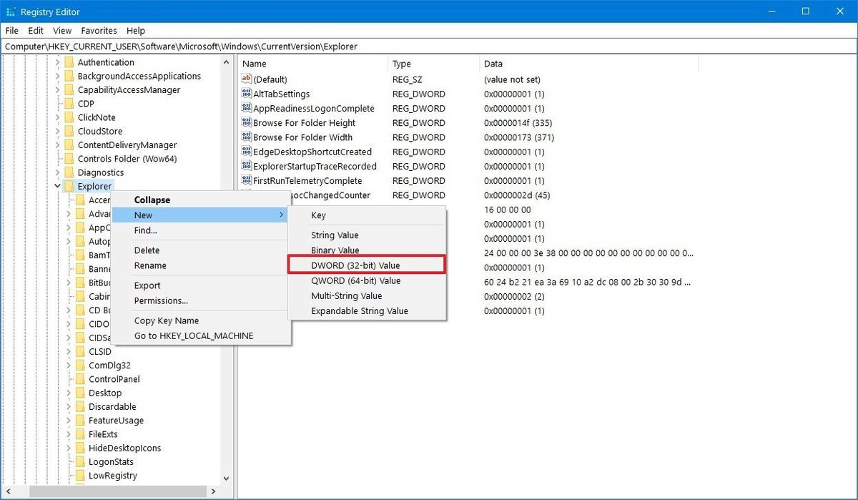Screen dimensions: 858x500
Task: Click the Registry Editor icon in the title bar
Action: click(x=11, y=11)
